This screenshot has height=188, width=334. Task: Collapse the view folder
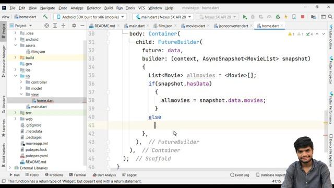pyautogui.click(x=21, y=94)
